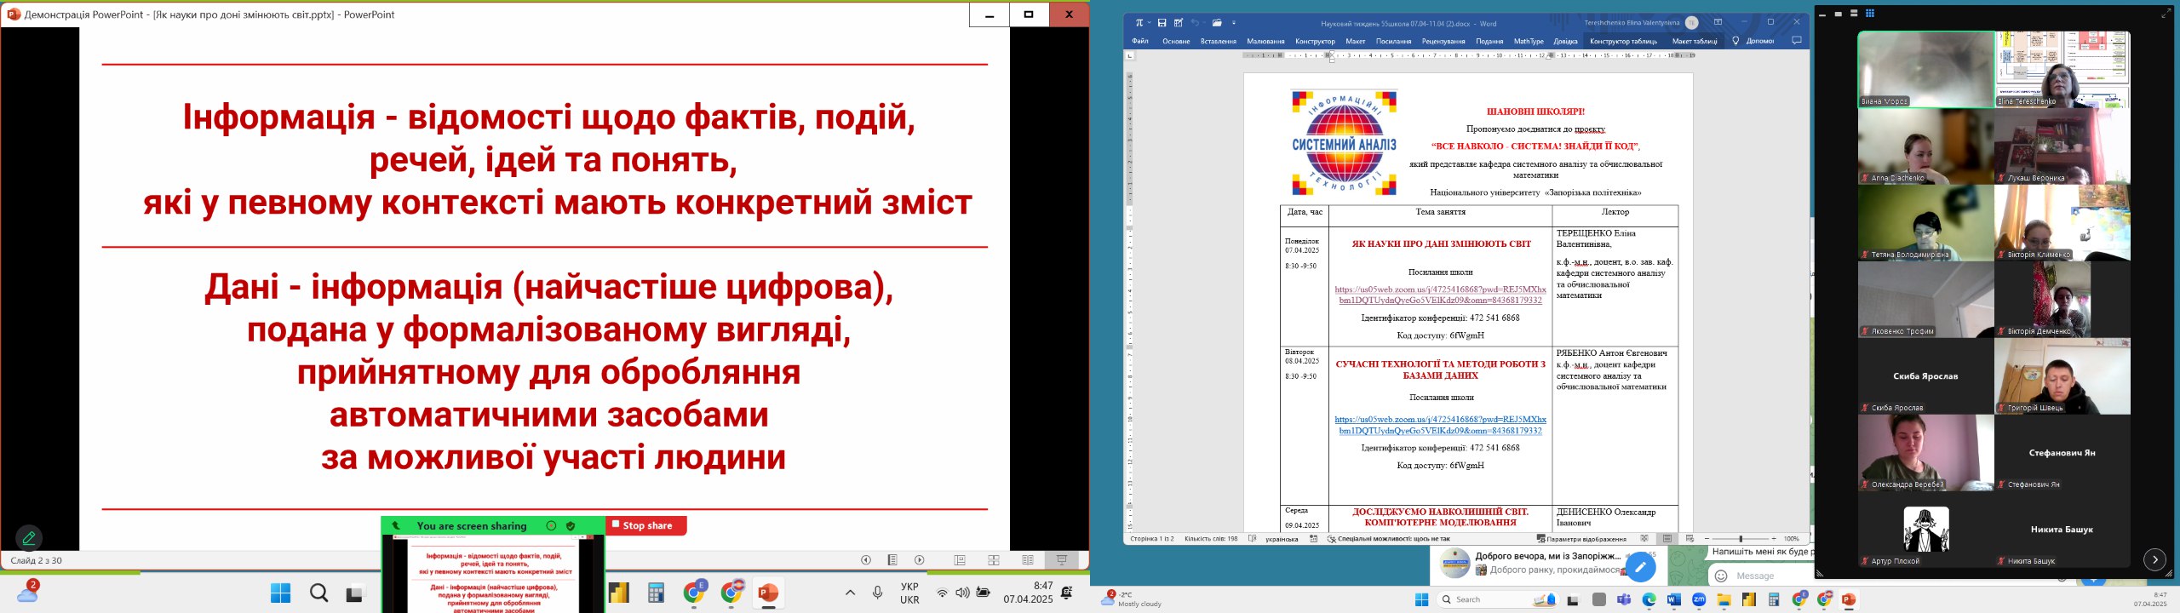This screenshot has height=613, width=2180.
Task: Open Zoom link in Monday lesson row
Action: pos(1440,295)
